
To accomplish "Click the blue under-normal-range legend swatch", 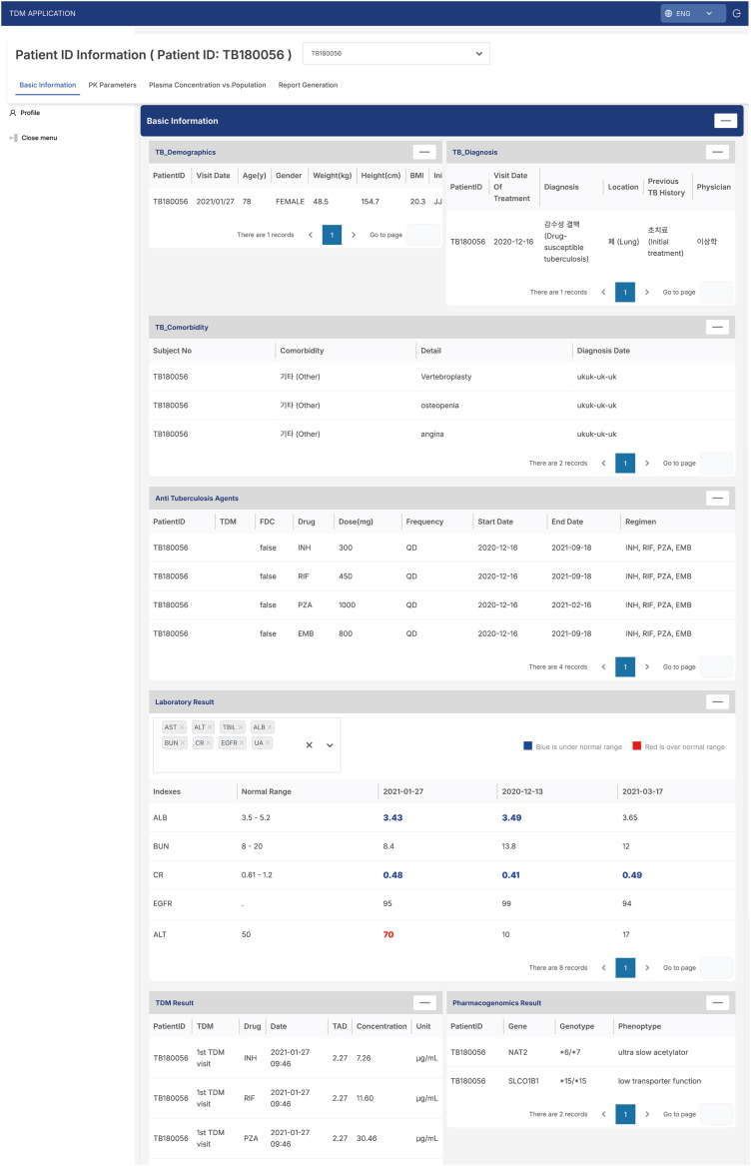I will click(x=528, y=746).
